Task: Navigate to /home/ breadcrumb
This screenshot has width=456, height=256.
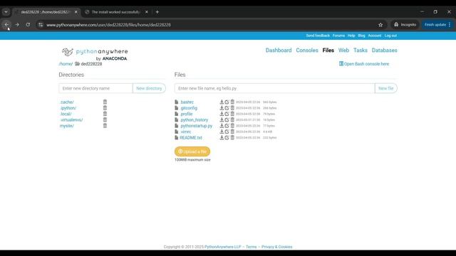Action: tap(66, 64)
